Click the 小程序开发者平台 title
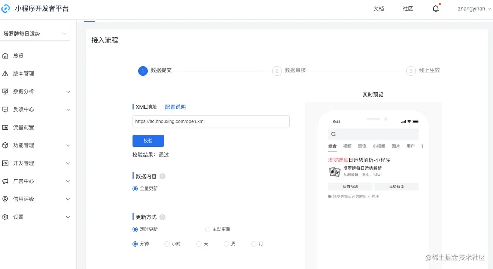The image size is (493, 269). tap(42, 9)
